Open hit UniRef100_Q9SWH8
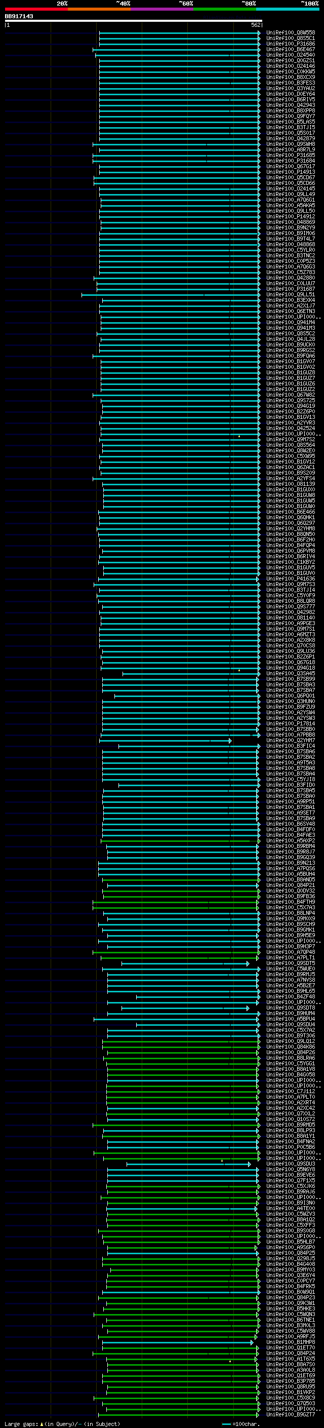 291,144
